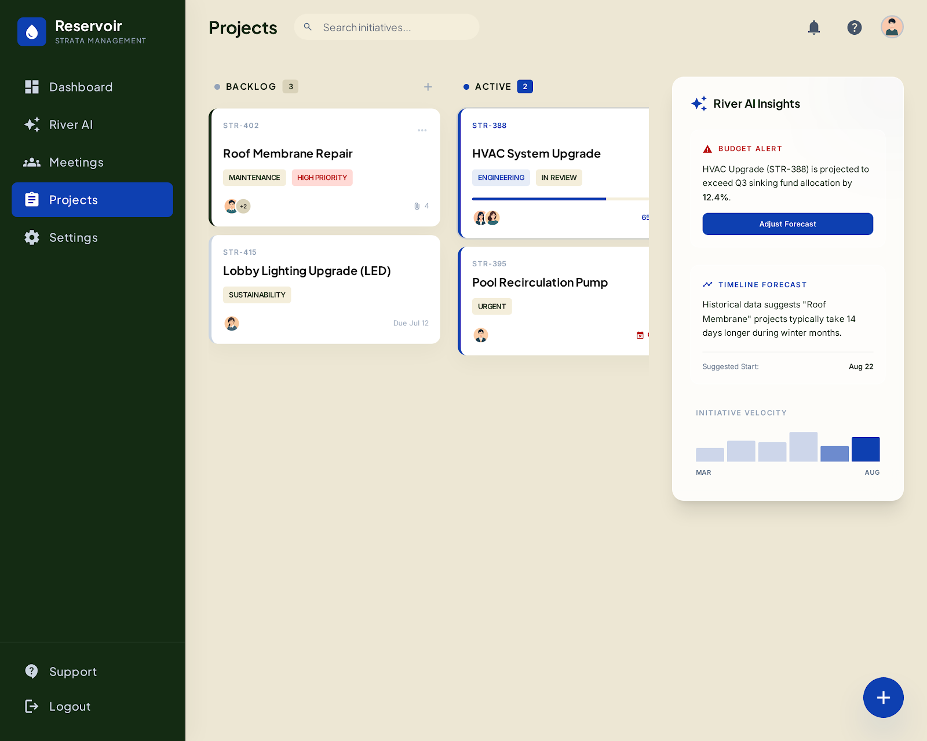Screen dimensions: 927x741
Task: Click the floating plus button bottom right
Action: pyautogui.click(x=883, y=698)
